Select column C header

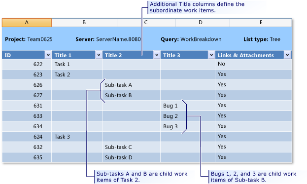coord(146,23)
